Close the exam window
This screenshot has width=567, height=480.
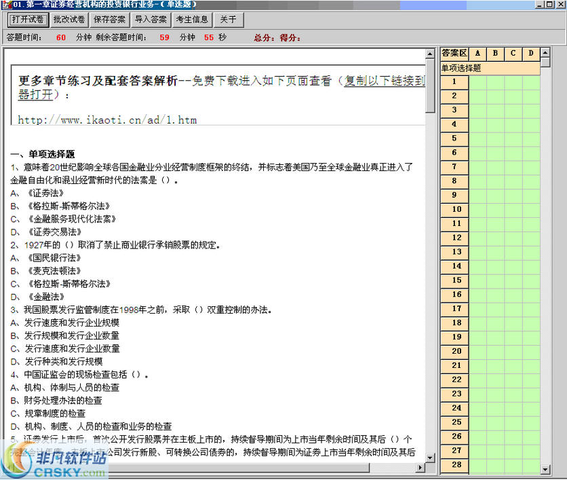point(560,5)
